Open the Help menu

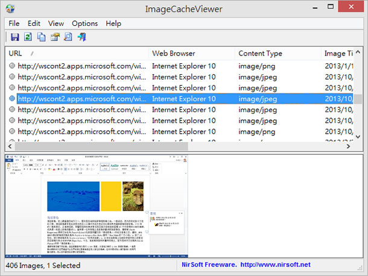[113, 24]
